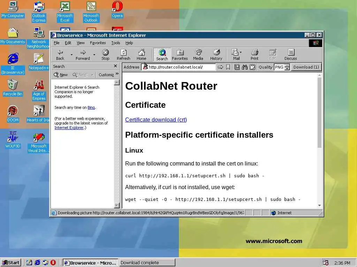Screen dimensions: 357x267
Task: Click the 2:36 PM clock in tray
Action: [x=342, y=263]
